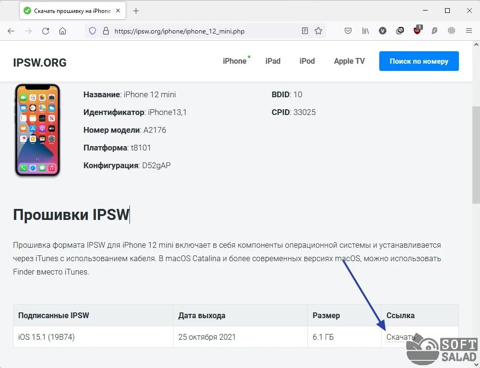Open the browser home page
Viewport: 480px width, 368px height.
click(x=63, y=31)
